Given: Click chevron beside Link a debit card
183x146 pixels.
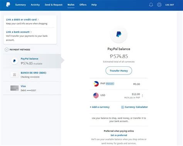Looking at the screenshot, I should 38,20.
